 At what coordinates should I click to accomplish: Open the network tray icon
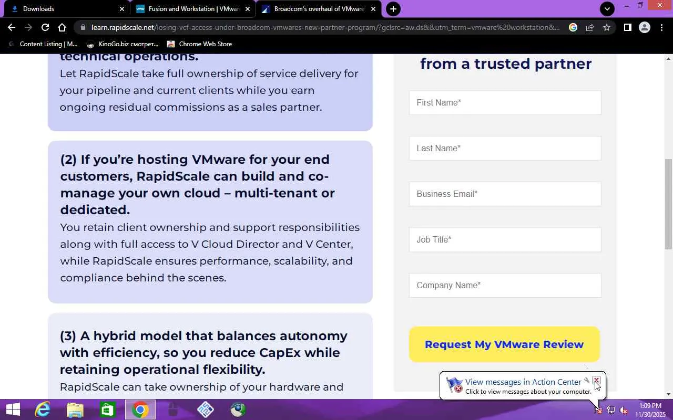pos(611,410)
